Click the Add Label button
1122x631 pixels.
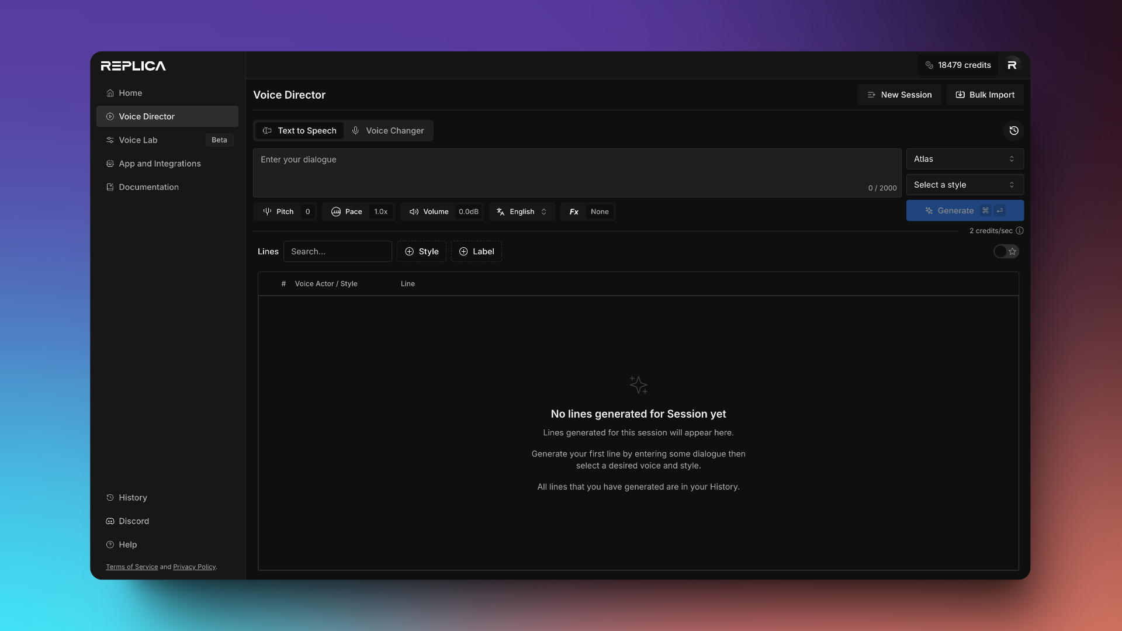point(476,251)
